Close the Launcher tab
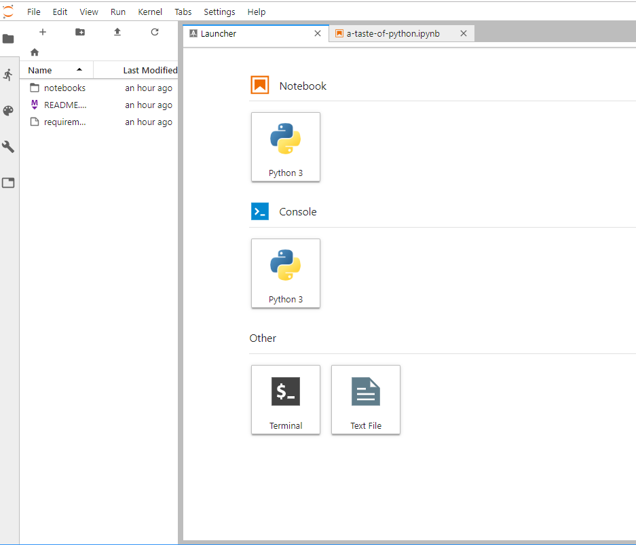This screenshot has height=545, width=636. [318, 34]
